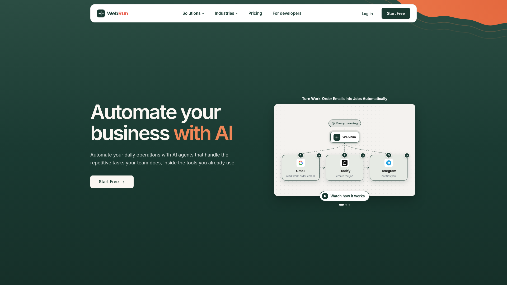Click the clock icon in Every morning pill

click(333, 123)
